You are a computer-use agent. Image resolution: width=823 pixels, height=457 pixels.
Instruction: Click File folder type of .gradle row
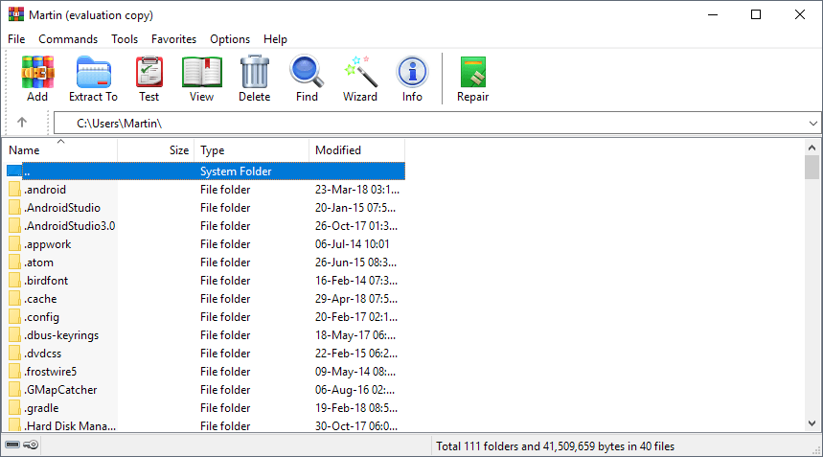point(225,408)
